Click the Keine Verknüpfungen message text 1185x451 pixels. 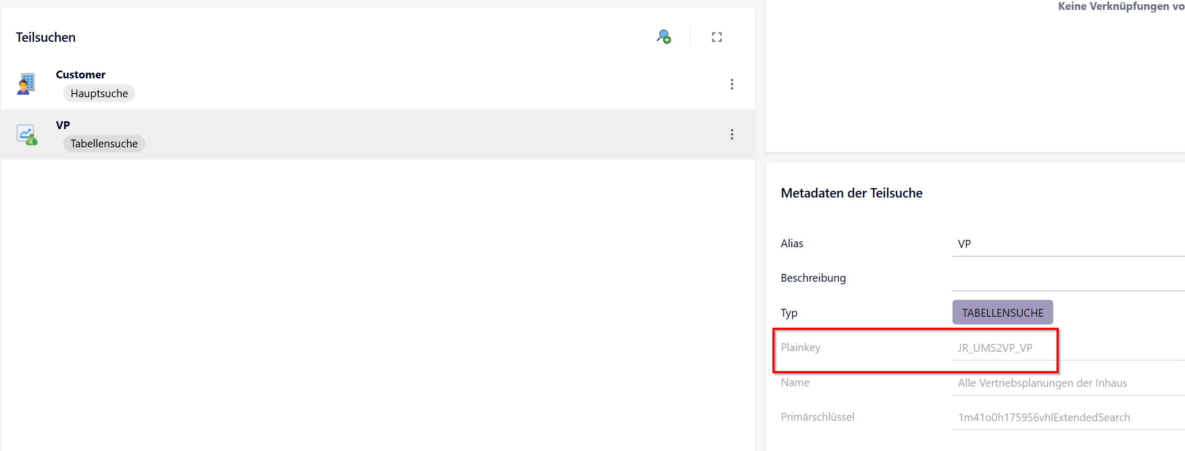pyautogui.click(x=1121, y=6)
